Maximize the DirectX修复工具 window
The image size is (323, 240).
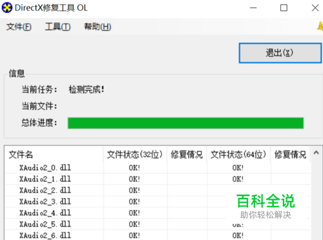(x=284, y=8)
